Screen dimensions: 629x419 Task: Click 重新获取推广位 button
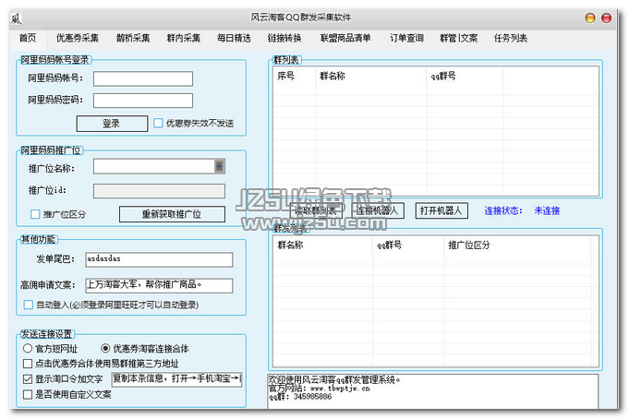172,214
